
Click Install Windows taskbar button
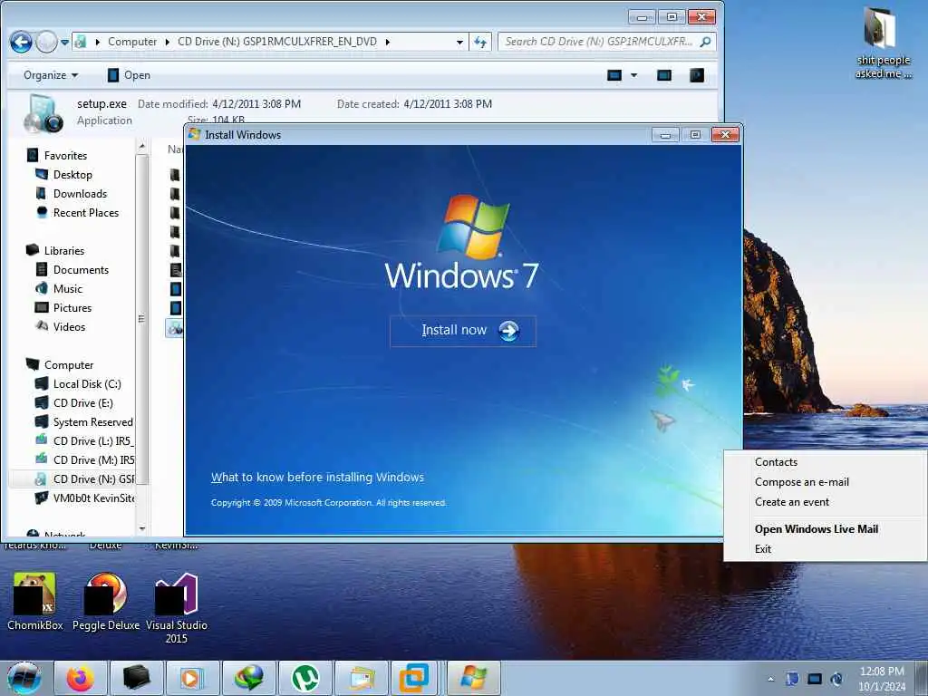click(474, 678)
